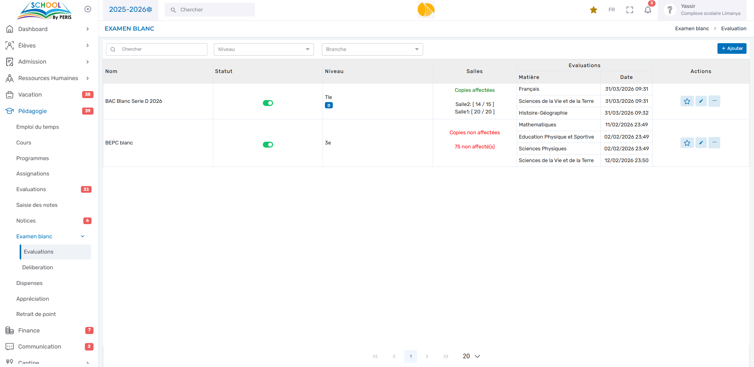Open the Branche filter dropdown
Image resolution: width=754 pixels, height=367 pixels.
point(372,49)
